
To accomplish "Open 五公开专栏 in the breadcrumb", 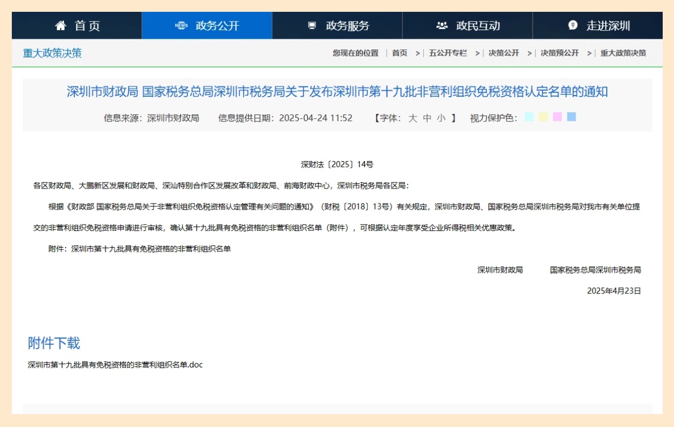I will (448, 53).
